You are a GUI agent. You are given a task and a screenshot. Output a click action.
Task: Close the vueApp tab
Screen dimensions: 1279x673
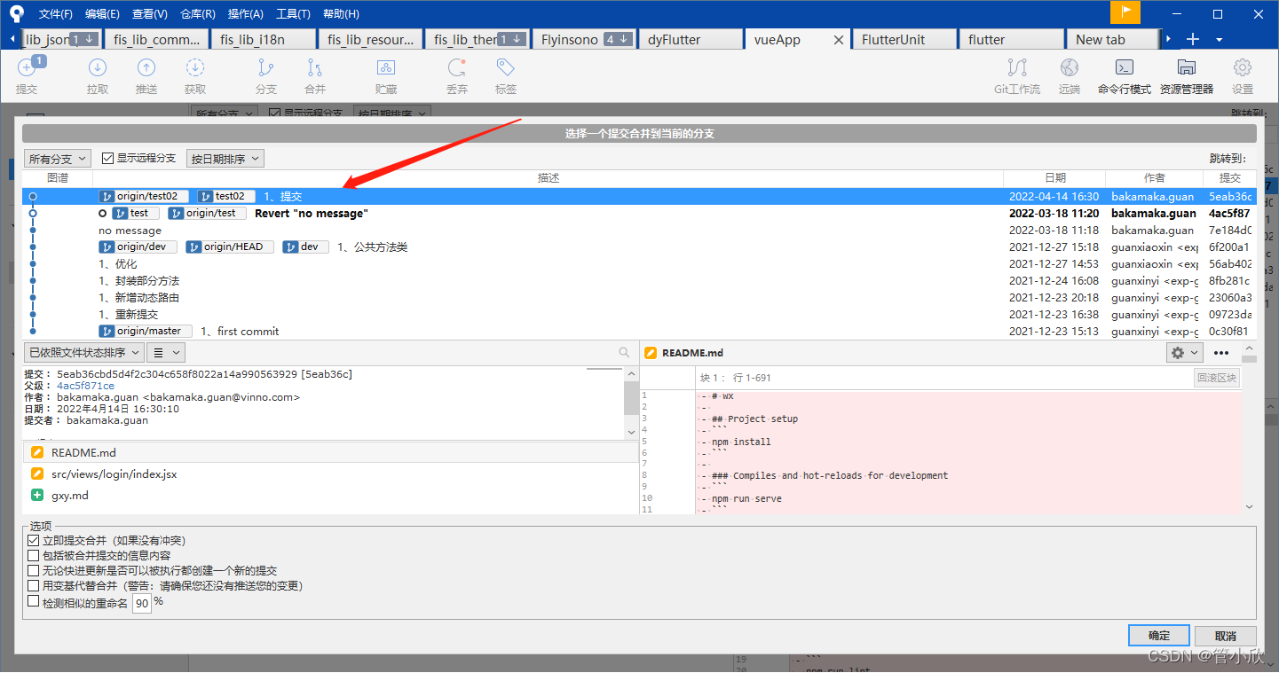coord(839,40)
